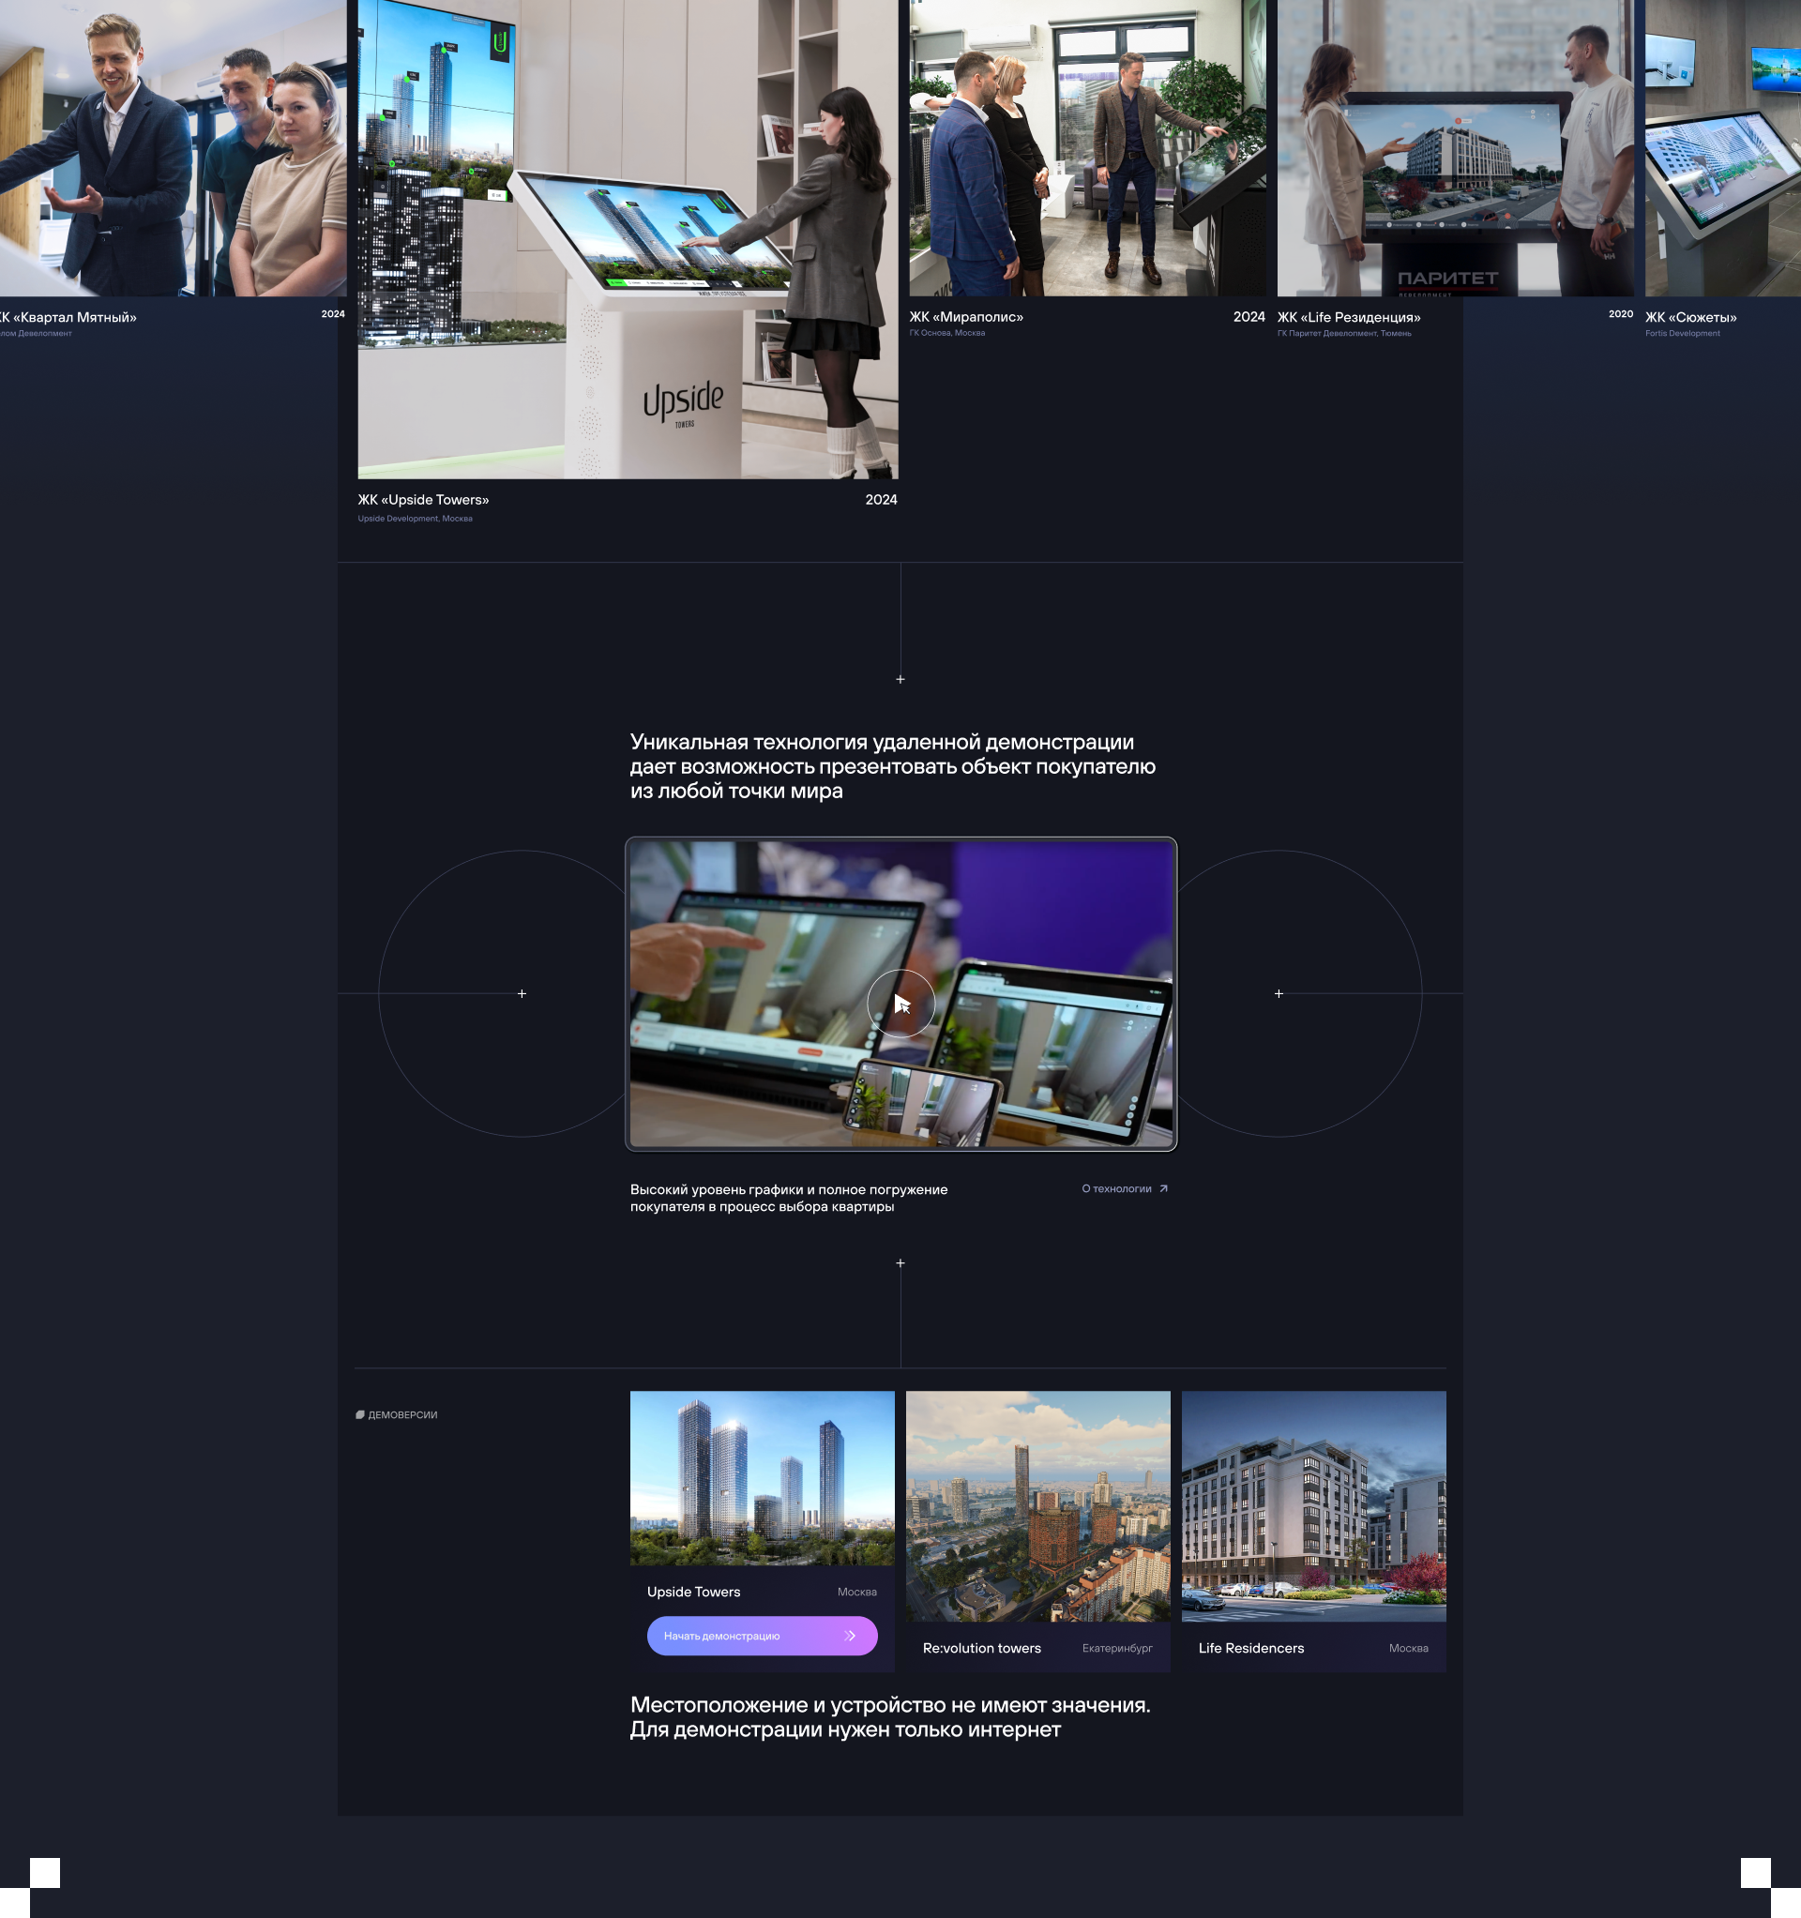Click the ДЕМОВЕРСИИ section label icon
This screenshot has height=1918, width=1801.
tap(360, 1414)
